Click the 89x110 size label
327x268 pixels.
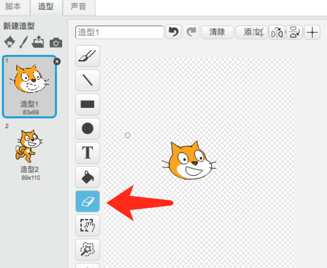[31, 178]
